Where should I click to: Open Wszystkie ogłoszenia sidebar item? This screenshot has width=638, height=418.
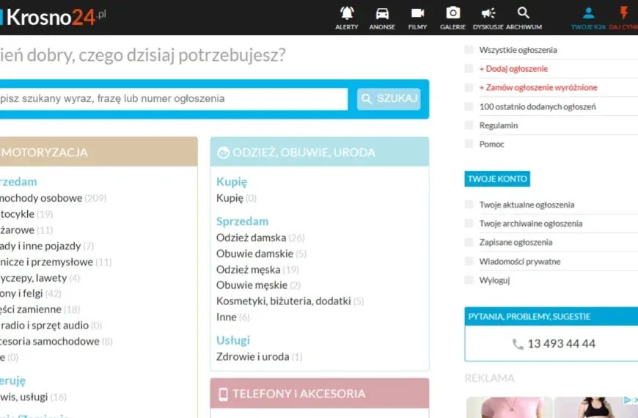pyautogui.click(x=518, y=50)
